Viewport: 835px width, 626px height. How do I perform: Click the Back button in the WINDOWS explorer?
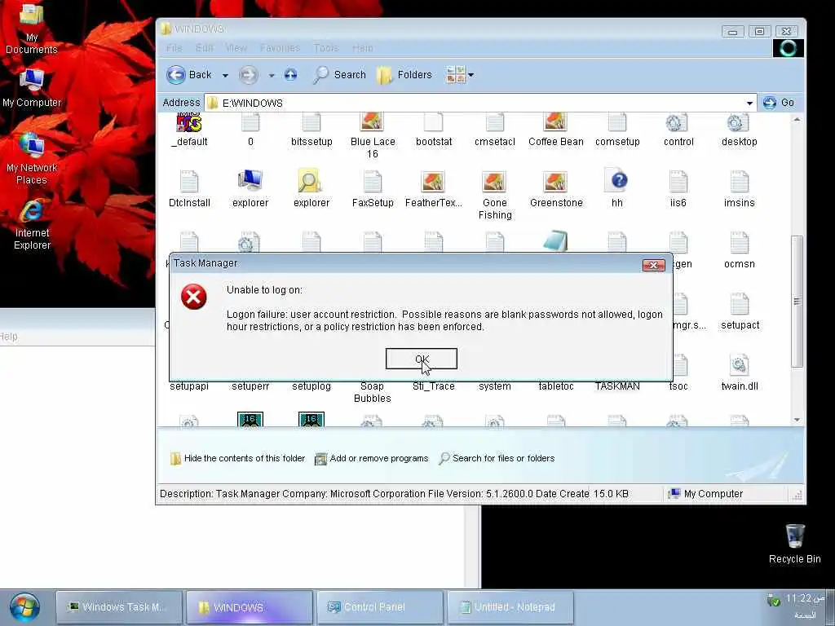pyautogui.click(x=189, y=75)
